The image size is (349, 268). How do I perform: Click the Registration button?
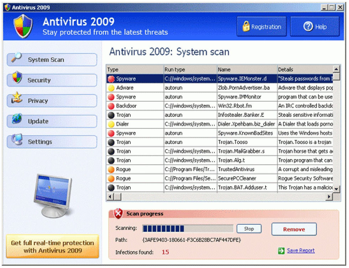pyautogui.click(x=261, y=26)
